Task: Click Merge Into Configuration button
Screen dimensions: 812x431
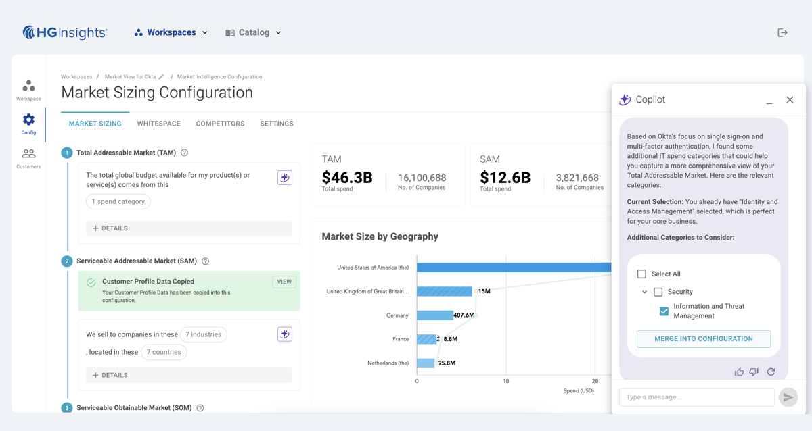Action: click(703, 339)
